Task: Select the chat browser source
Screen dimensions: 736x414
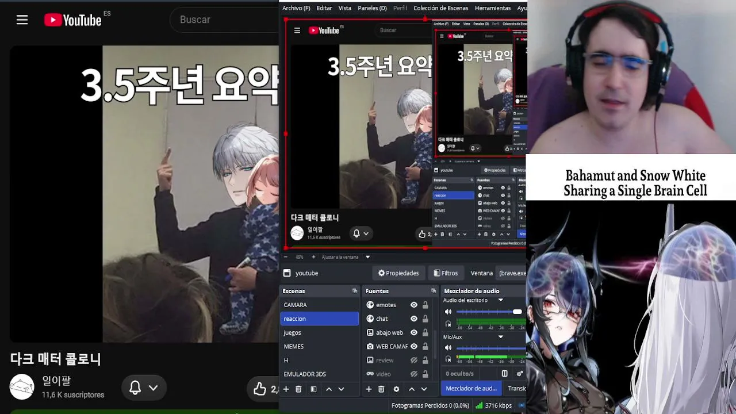Action: [382, 319]
